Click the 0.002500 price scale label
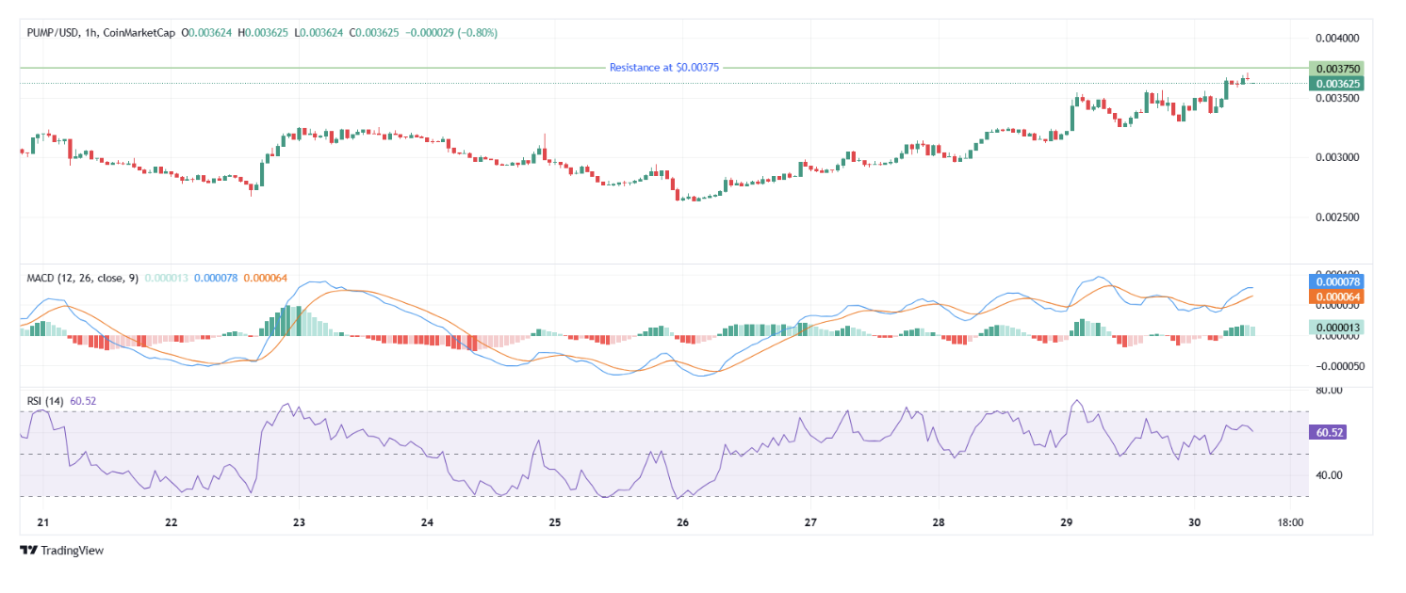Viewport: 1406px width, 593px height. tap(1336, 217)
